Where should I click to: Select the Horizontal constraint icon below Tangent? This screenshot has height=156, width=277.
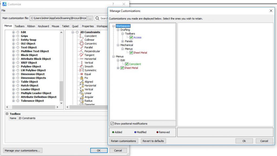point(81,59)
